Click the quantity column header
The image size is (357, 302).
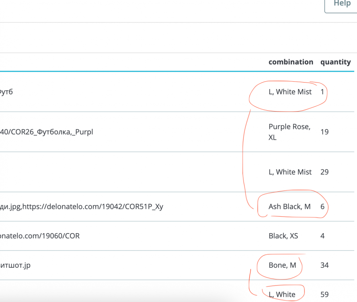coord(335,62)
